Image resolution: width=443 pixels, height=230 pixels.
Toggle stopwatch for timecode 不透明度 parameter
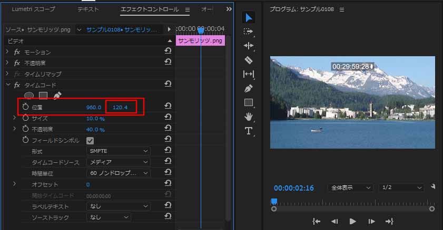(x=25, y=129)
